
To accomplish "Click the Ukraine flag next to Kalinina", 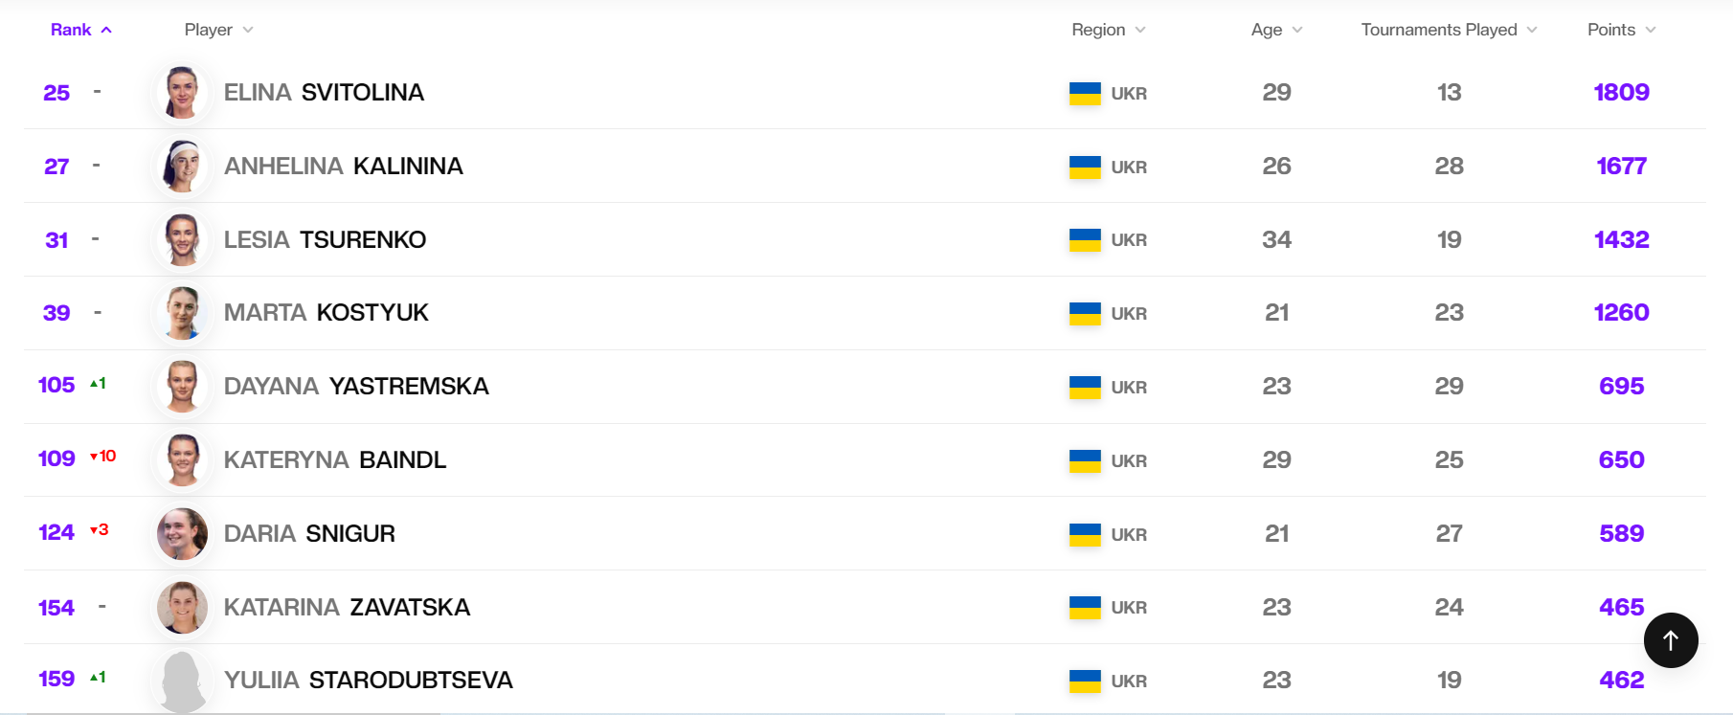I will click(1087, 166).
